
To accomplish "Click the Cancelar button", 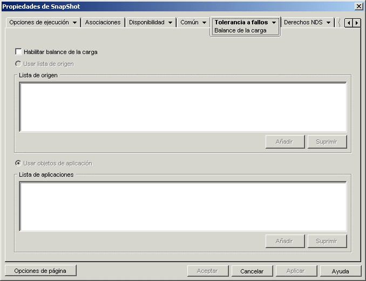I will coord(252,271).
